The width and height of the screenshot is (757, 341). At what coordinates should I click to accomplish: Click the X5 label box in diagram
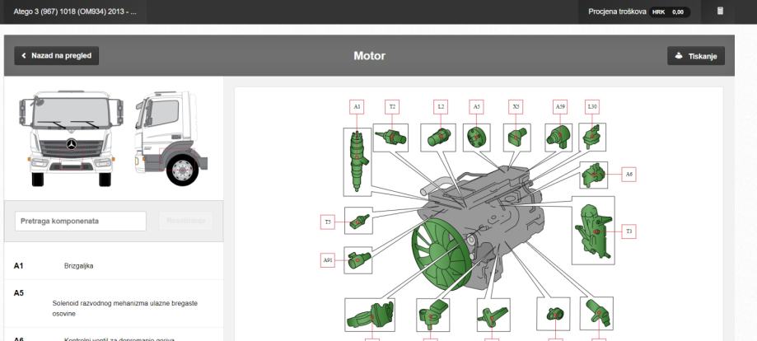(516, 107)
